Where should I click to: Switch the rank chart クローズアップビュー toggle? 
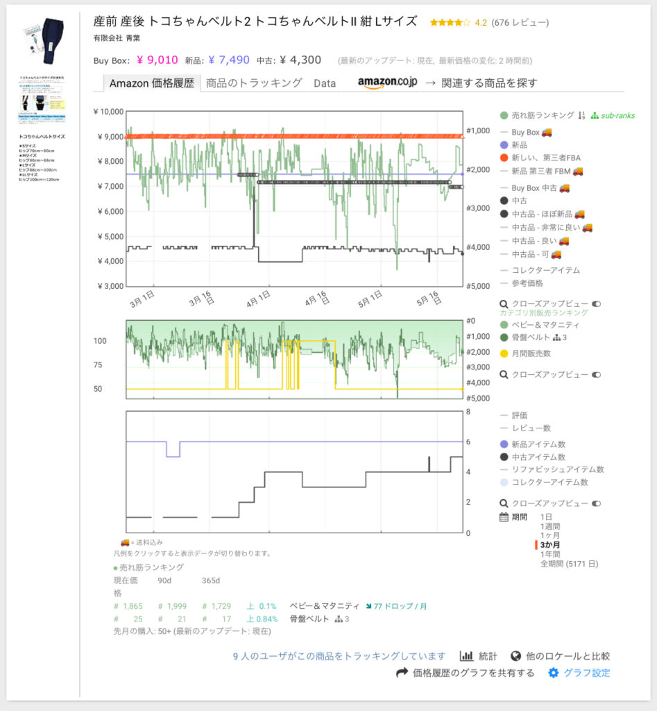(x=596, y=374)
